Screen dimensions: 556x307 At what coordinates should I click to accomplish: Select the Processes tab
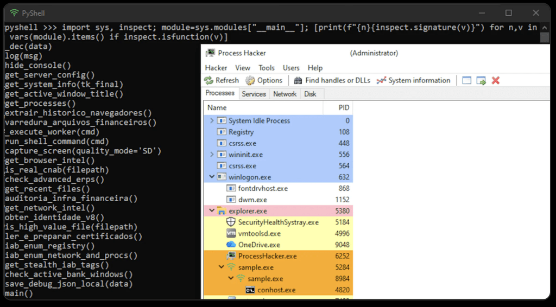pyautogui.click(x=220, y=93)
